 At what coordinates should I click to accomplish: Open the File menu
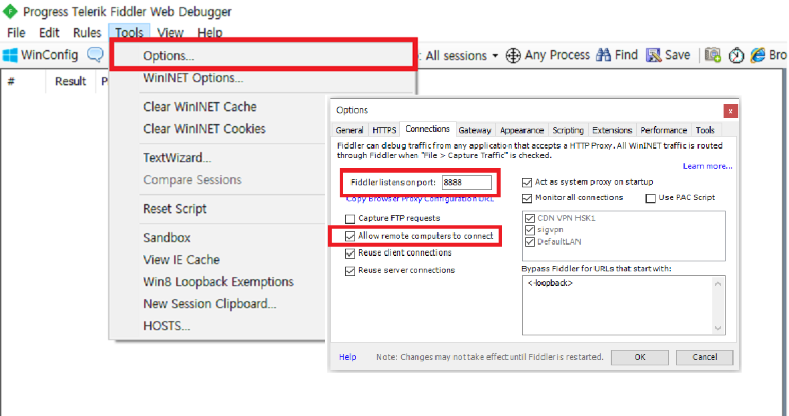(16, 33)
